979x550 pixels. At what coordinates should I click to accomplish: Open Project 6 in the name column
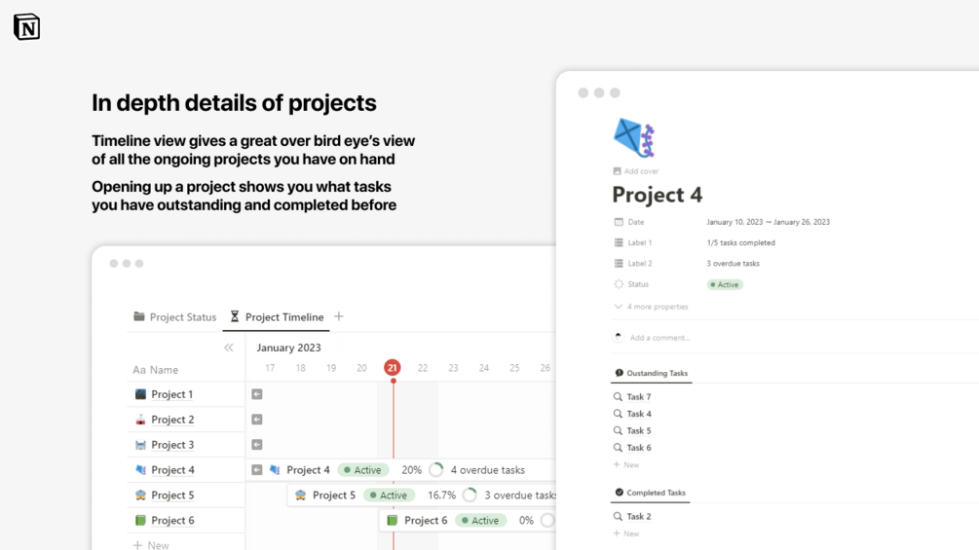172,520
